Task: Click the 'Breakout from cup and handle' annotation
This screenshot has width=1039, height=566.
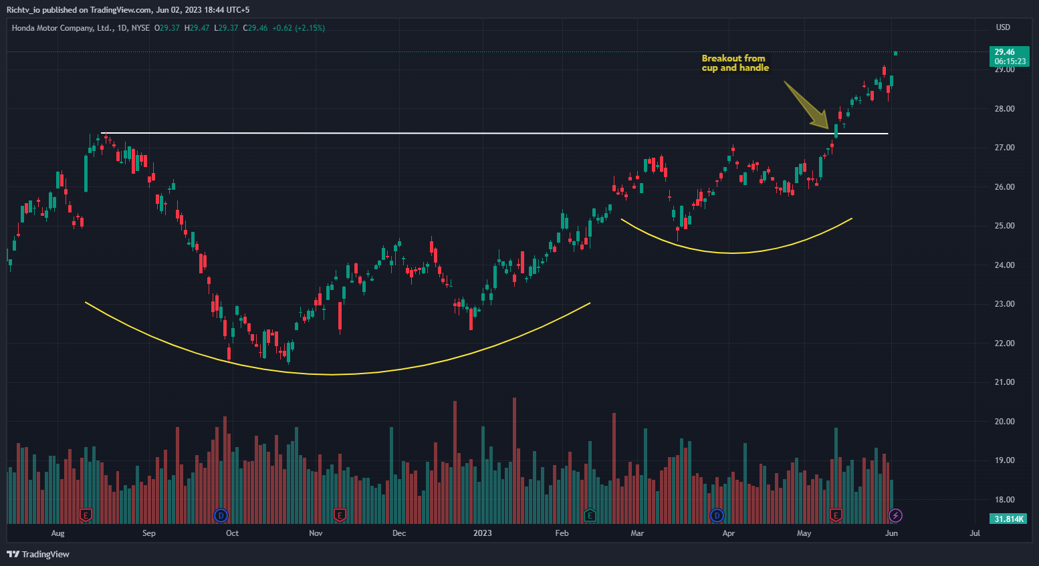Action: click(x=735, y=63)
